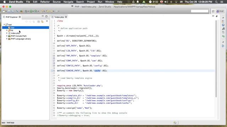Click the $smarty->cache_dir code line
227x127 pixels.
click(x=94, y=103)
